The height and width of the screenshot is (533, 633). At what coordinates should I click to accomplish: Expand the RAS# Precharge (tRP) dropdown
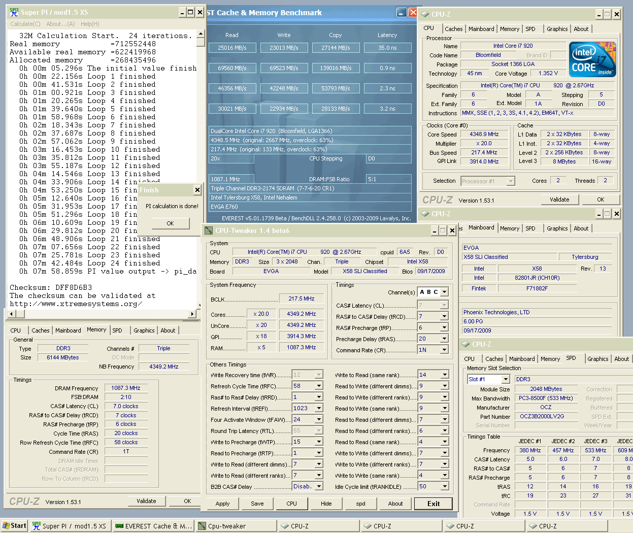(x=444, y=327)
